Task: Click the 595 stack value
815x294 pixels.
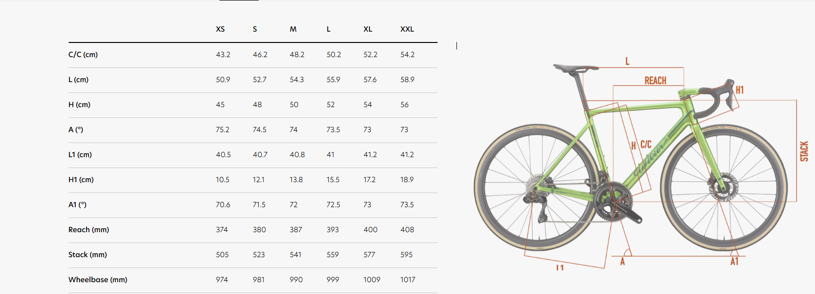Action: tap(406, 255)
